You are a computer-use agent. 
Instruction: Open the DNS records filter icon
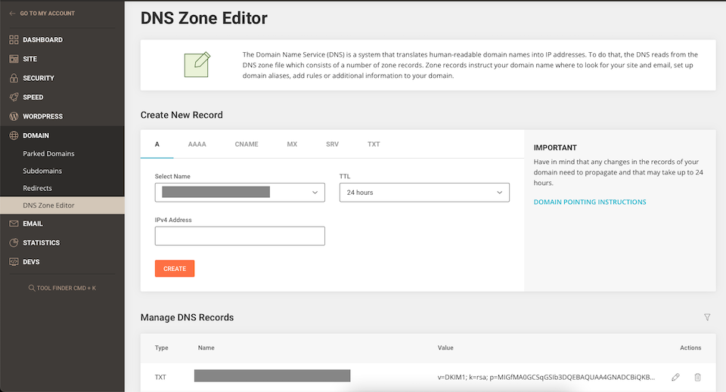(x=707, y=318)
